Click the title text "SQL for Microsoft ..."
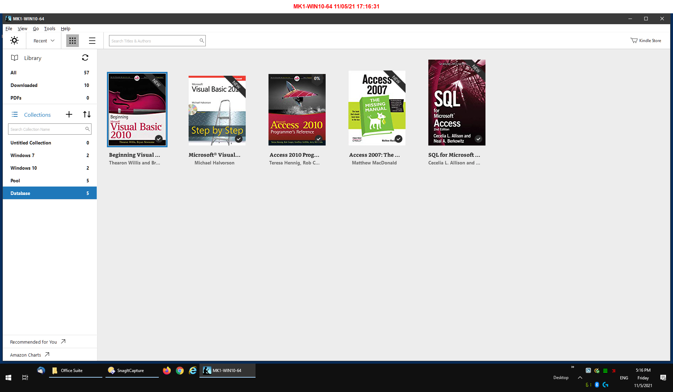 point(454,155)
